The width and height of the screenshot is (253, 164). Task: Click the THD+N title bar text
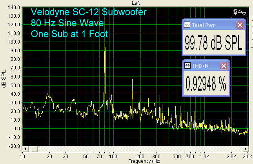(200, 66)
